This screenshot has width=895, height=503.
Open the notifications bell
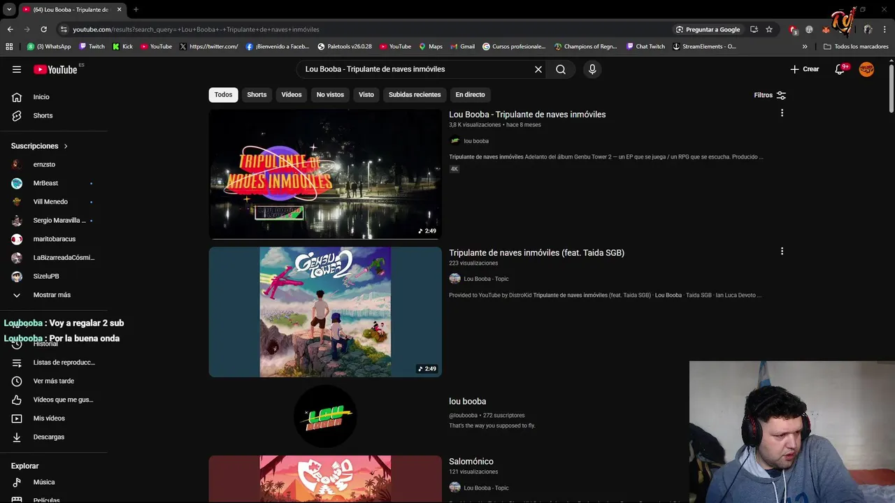click(840, 69)
